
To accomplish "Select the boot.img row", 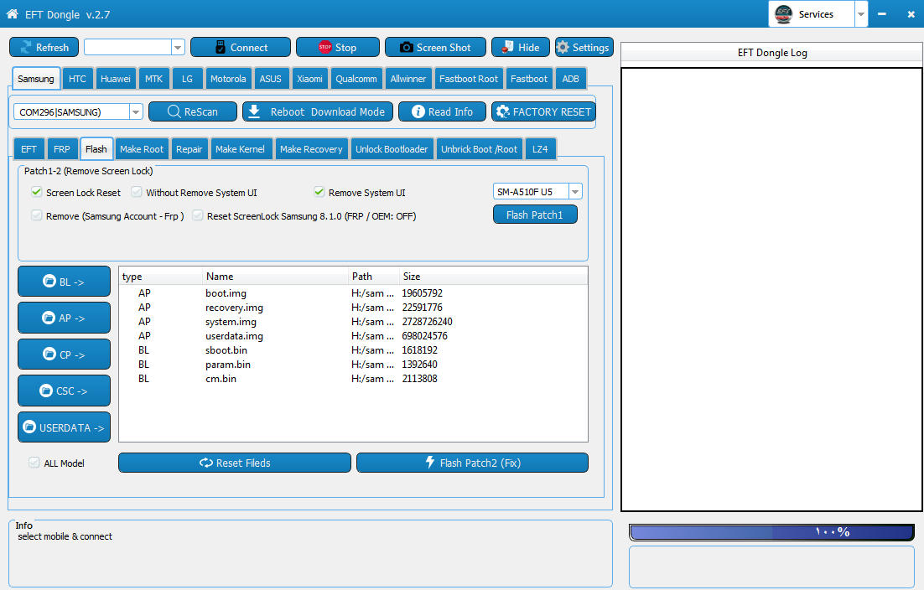I will pos(353,292).
